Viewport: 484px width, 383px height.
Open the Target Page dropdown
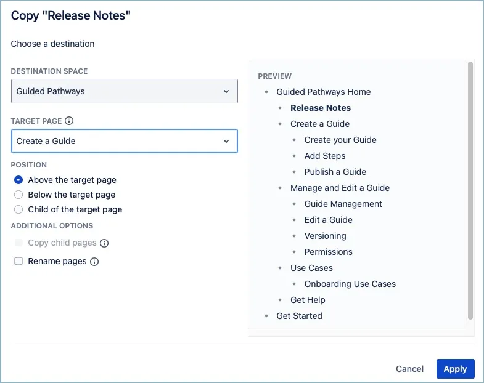pyautogui.click(x=125, y=141)
